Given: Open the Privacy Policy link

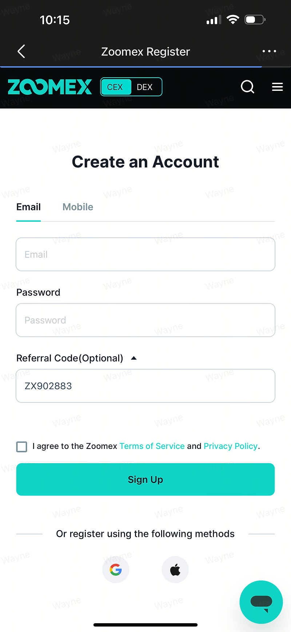Looking at the screenshot, I should 231,446.
